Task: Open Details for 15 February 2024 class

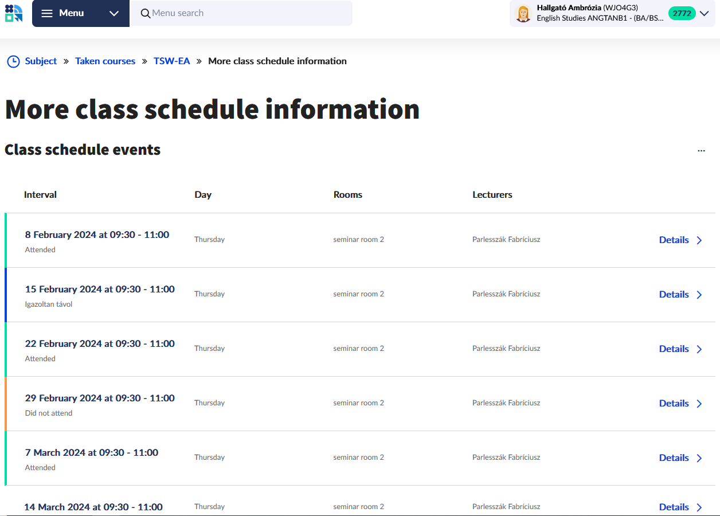Action: [x=674, y=295]
